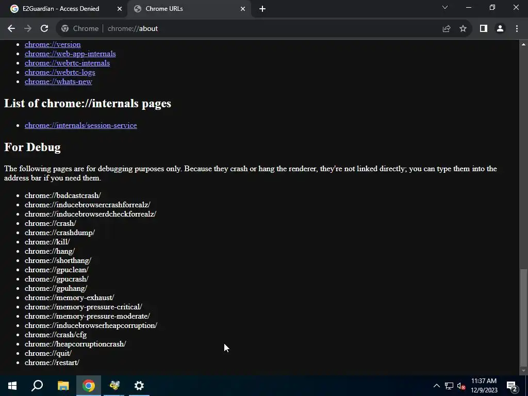Click the page scrollbar thumb
Screen dimensions: 528x396
[523, 317]
